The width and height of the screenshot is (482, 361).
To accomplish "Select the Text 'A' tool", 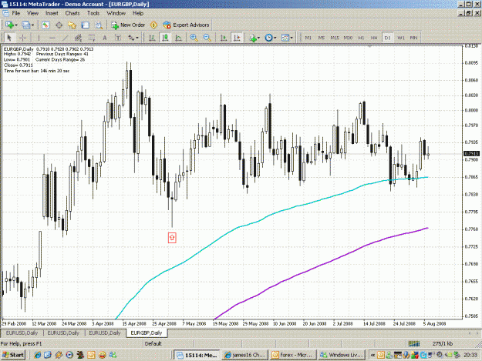I will 105,38.
